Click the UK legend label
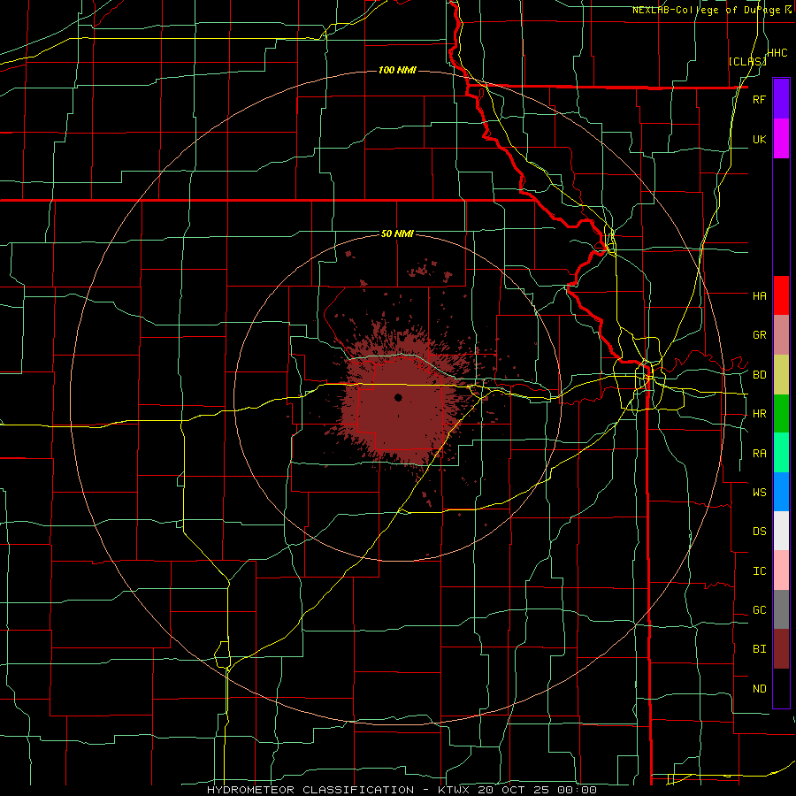Image resolution: width=796 pixels, height=796 pixels. point(759,139)
